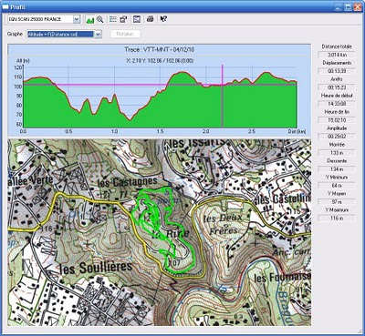365x336 pixels.
Task: Click the Rotation button
Action: tap(125, 34)
